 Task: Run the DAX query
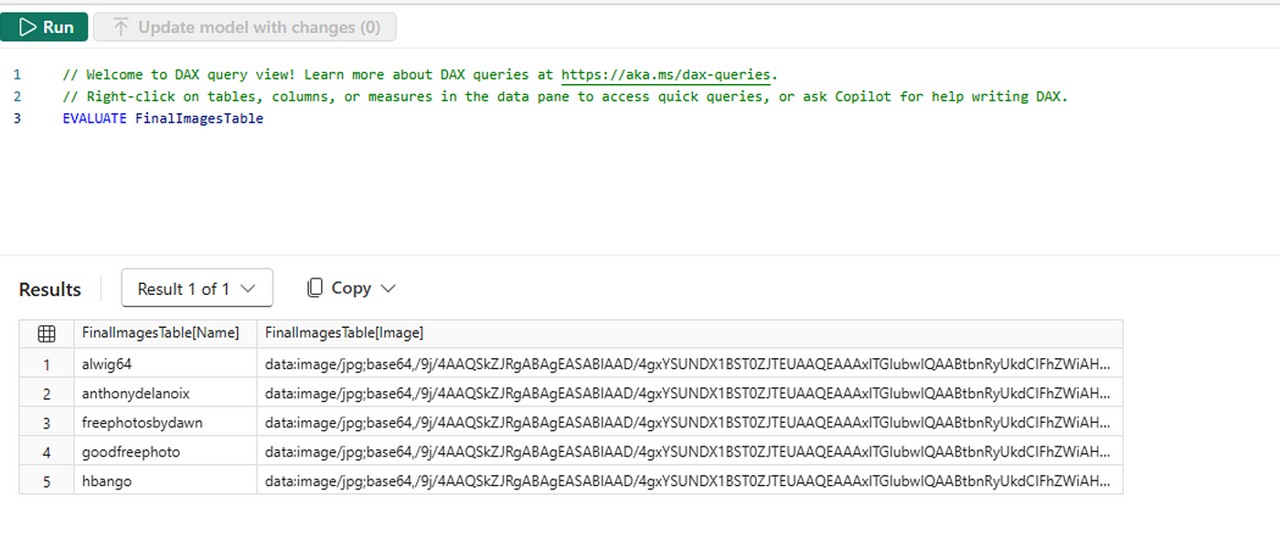pos(44,27)
